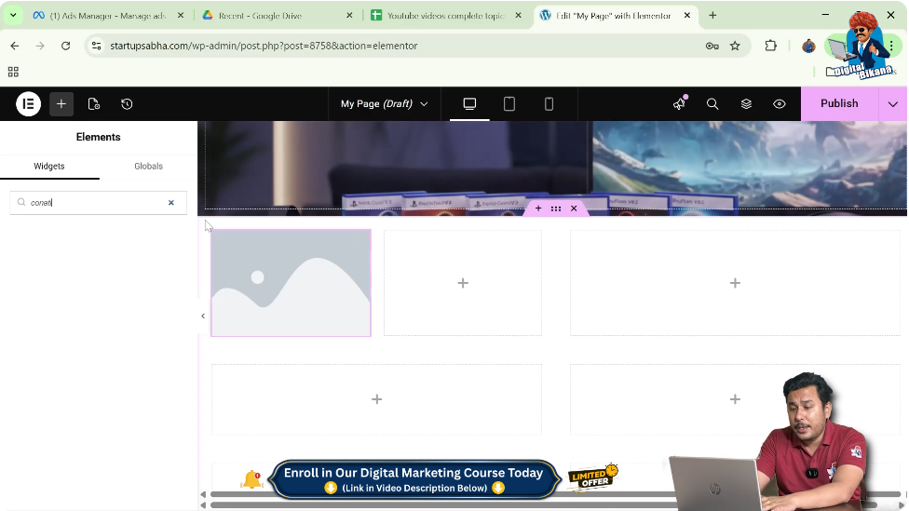Open the Structure layers icon
The image size is (909, 511).
[746, 104]
